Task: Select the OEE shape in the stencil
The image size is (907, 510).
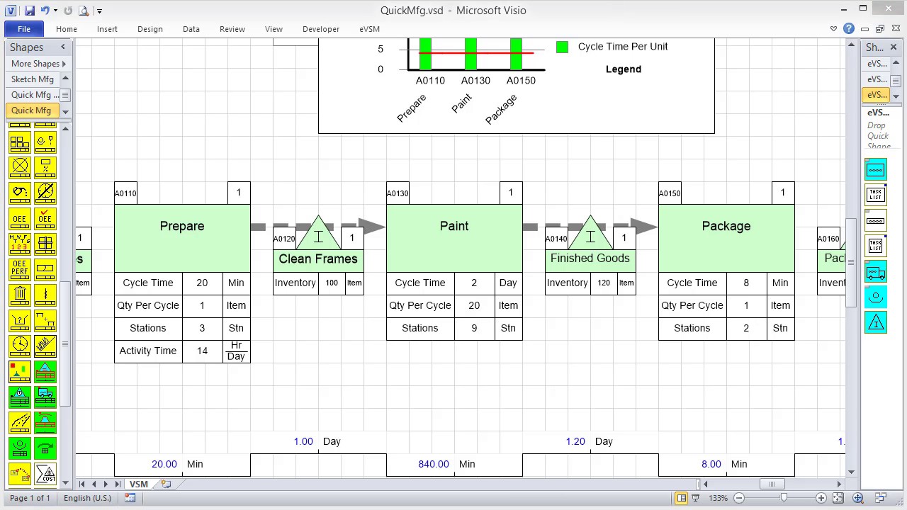Action: pos(20,218)
